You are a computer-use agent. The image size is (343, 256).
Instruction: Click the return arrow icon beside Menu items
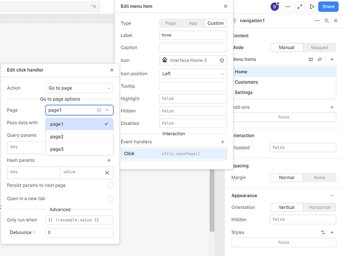(x=319, y=59)
